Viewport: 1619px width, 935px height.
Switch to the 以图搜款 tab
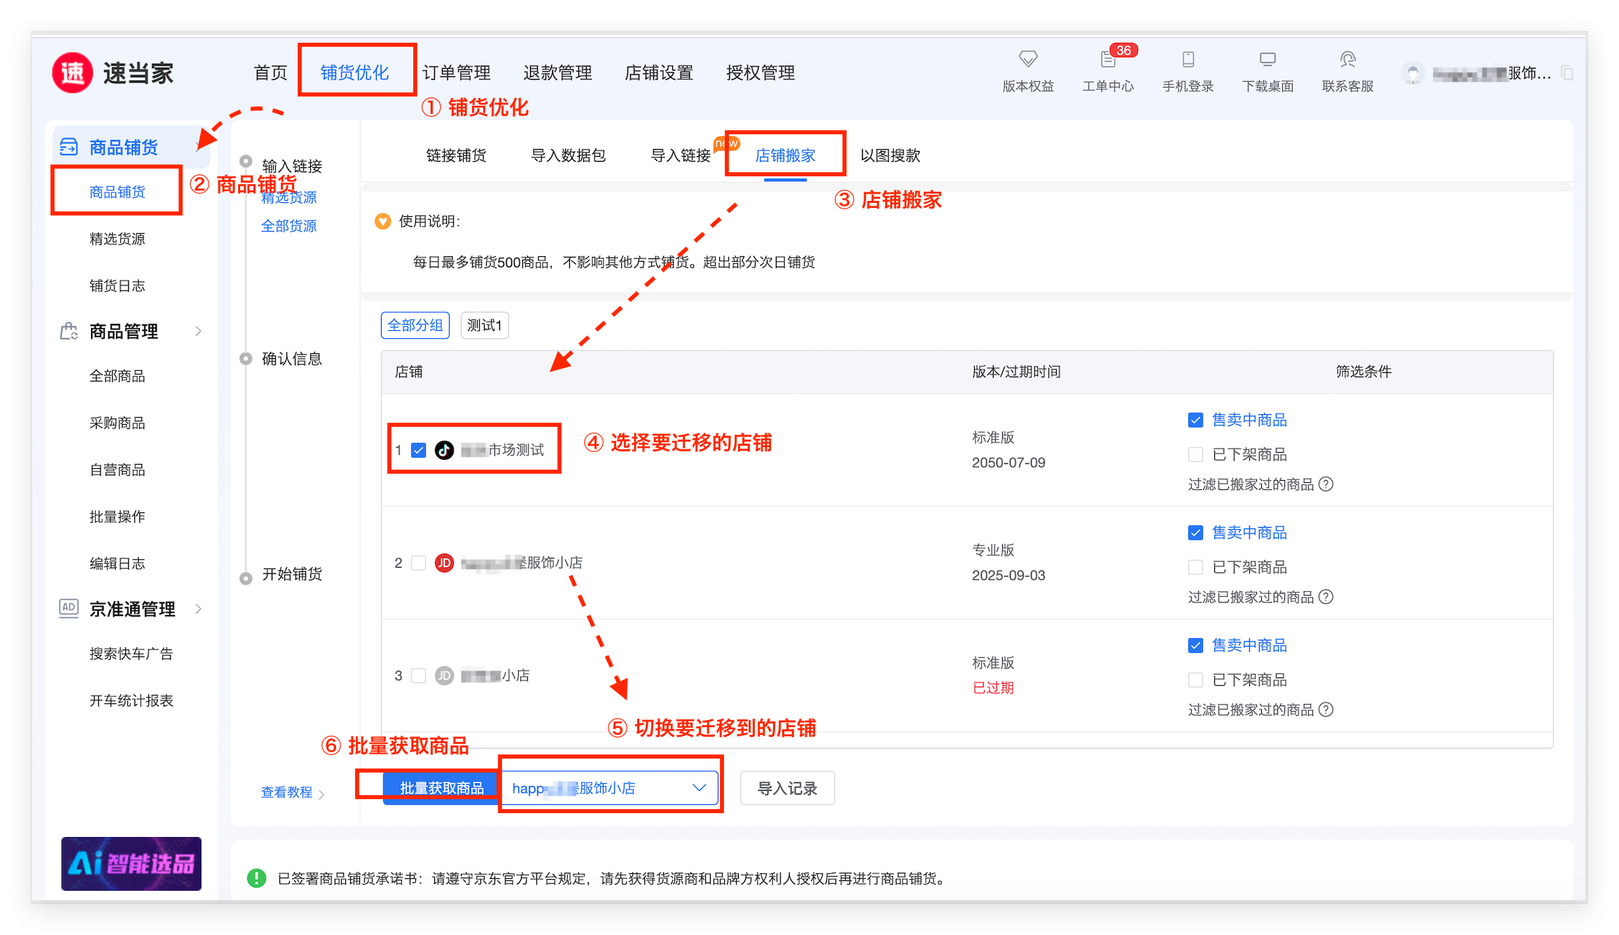[x=890, y=155]
